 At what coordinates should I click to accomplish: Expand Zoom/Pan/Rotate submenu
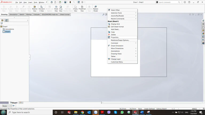click(x=122, y=16)
